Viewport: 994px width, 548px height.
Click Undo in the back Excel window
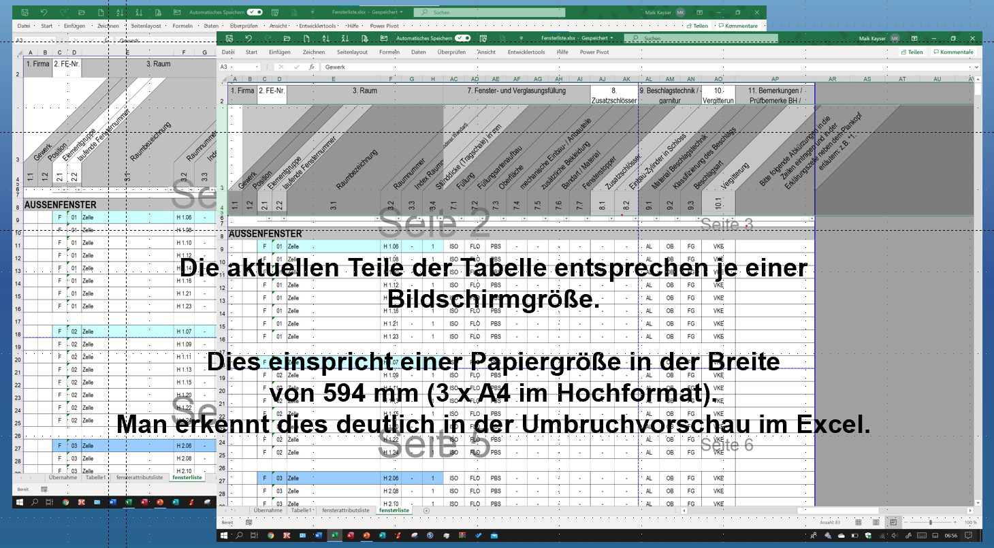[44, 12]
